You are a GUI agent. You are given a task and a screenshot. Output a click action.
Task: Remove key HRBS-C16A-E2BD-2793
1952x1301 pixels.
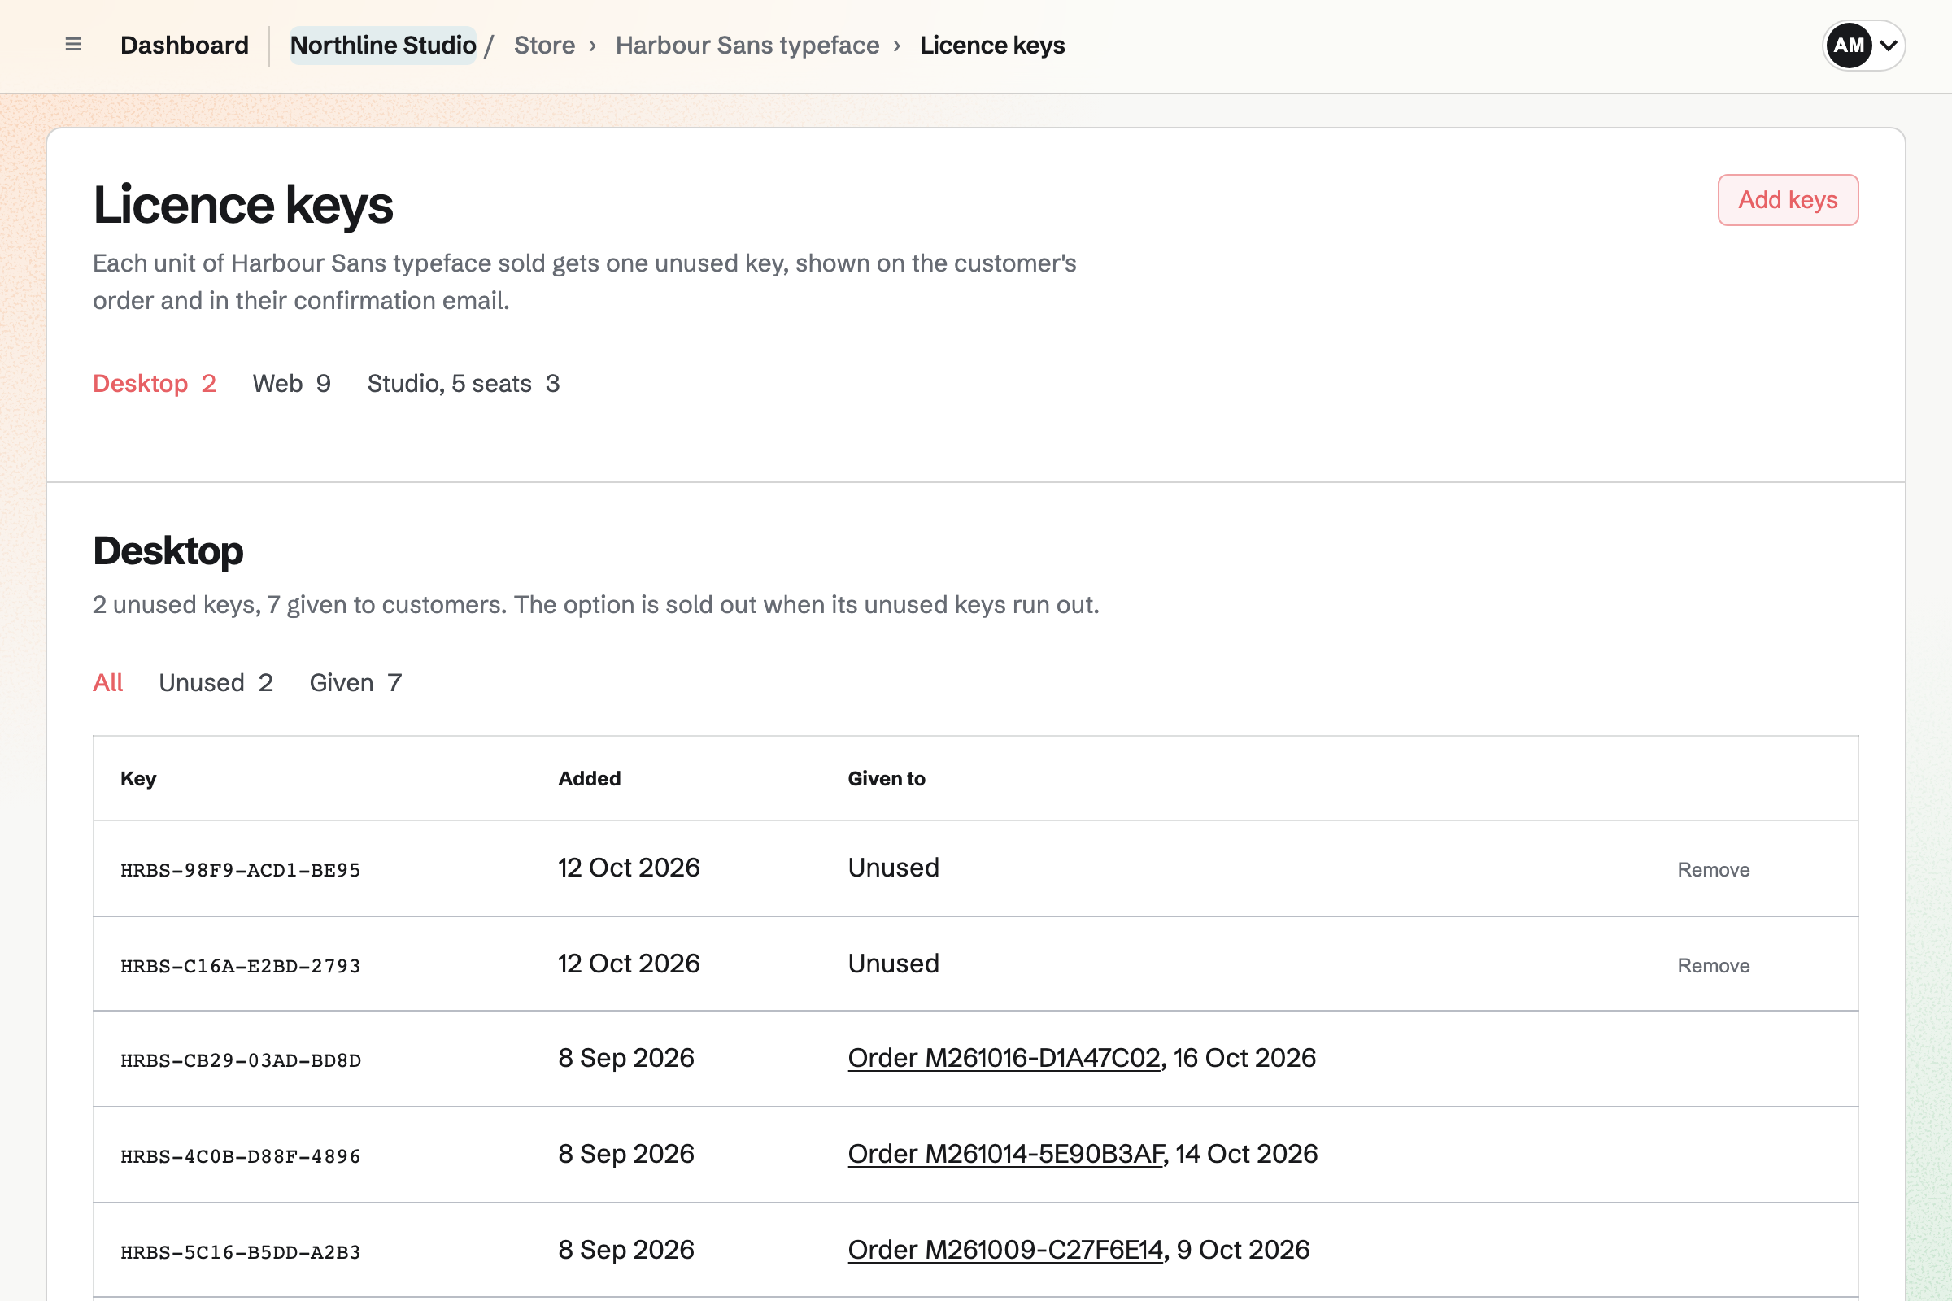1713,965
